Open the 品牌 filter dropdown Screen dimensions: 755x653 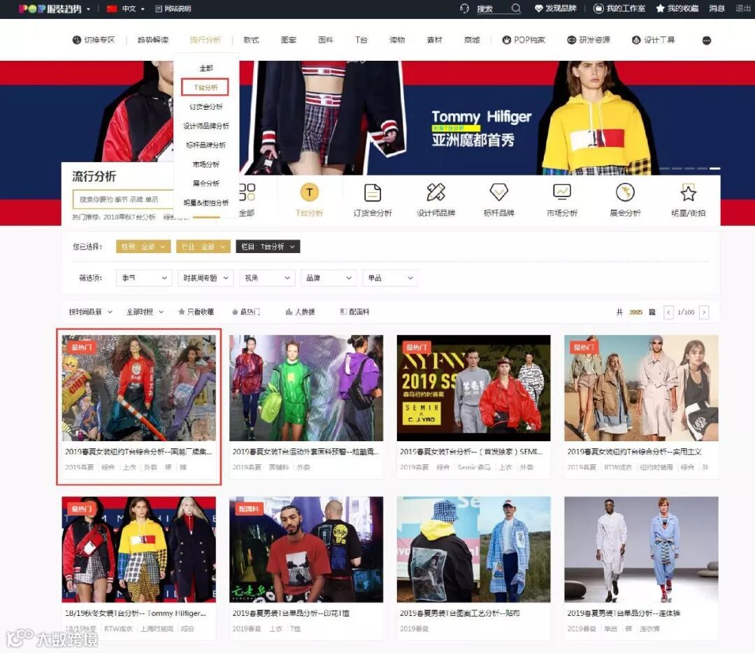pos(329,278)
